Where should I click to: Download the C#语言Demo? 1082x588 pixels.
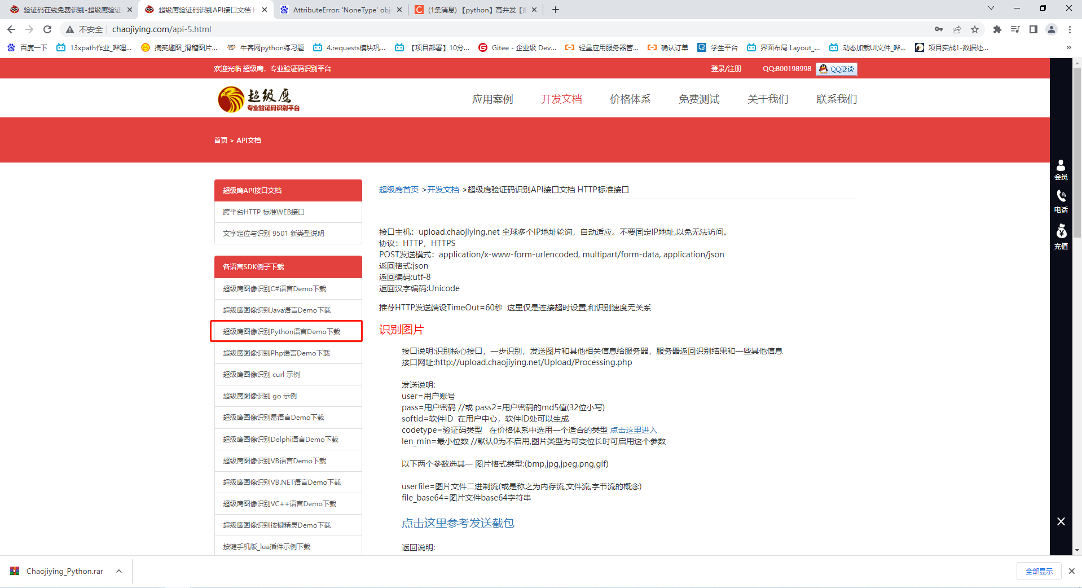[x=288, y=289]
